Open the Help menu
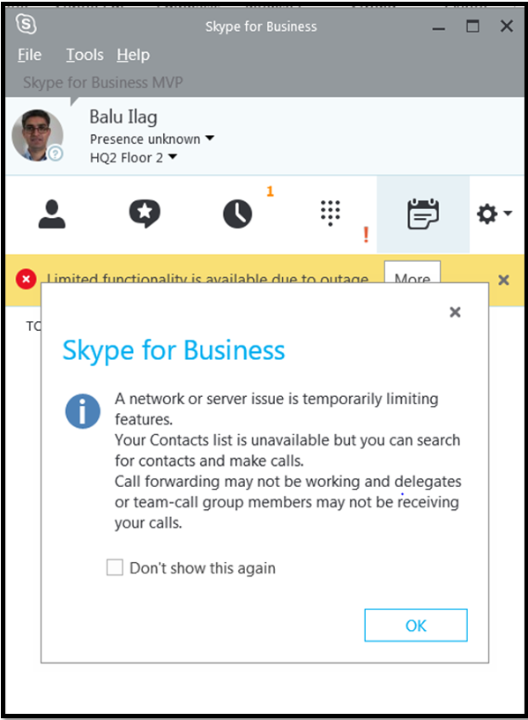Image resolution: width=528 pixels, height=720 pixels. point(133,55)
